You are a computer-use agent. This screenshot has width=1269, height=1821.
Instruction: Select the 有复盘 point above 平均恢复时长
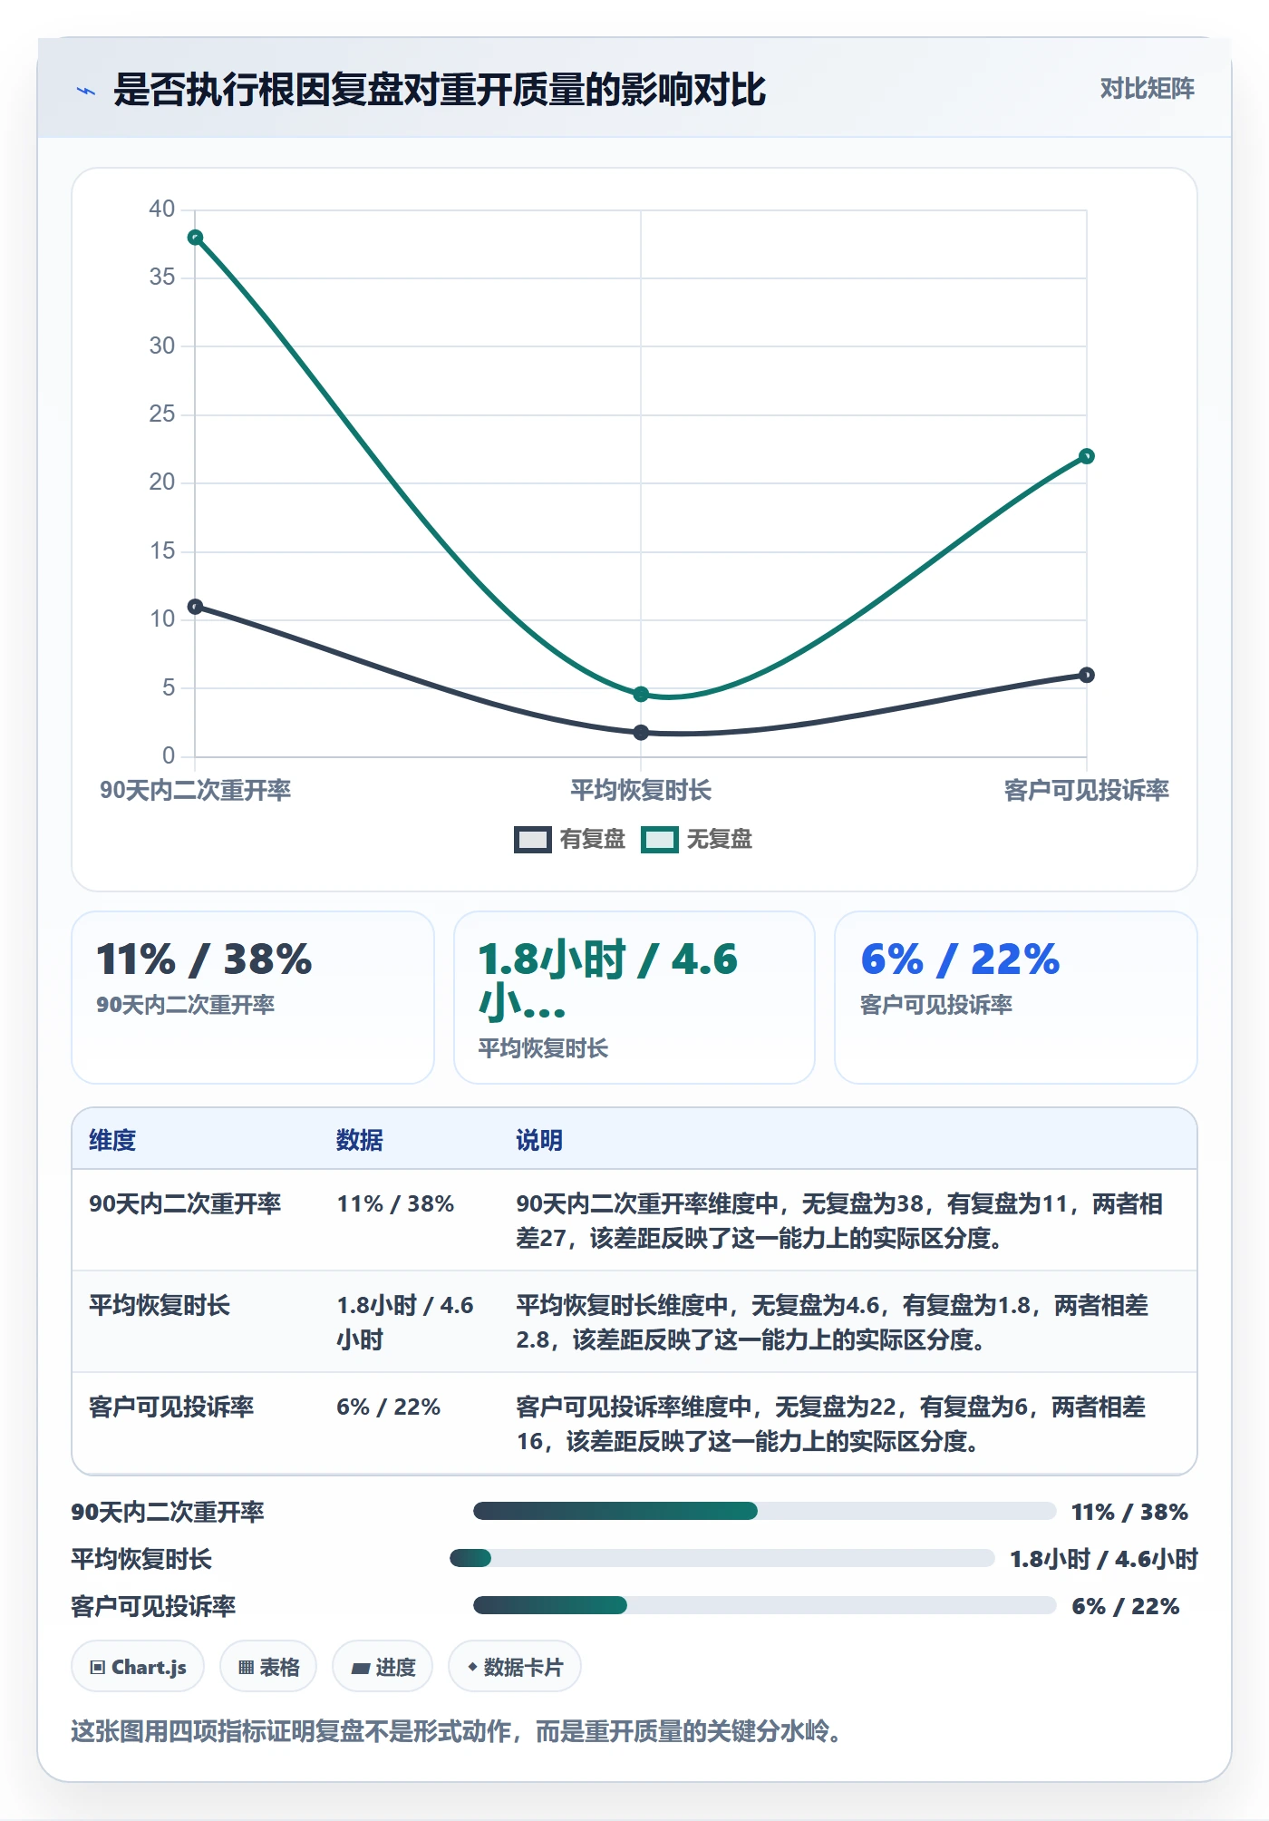[x=641, y=733]
